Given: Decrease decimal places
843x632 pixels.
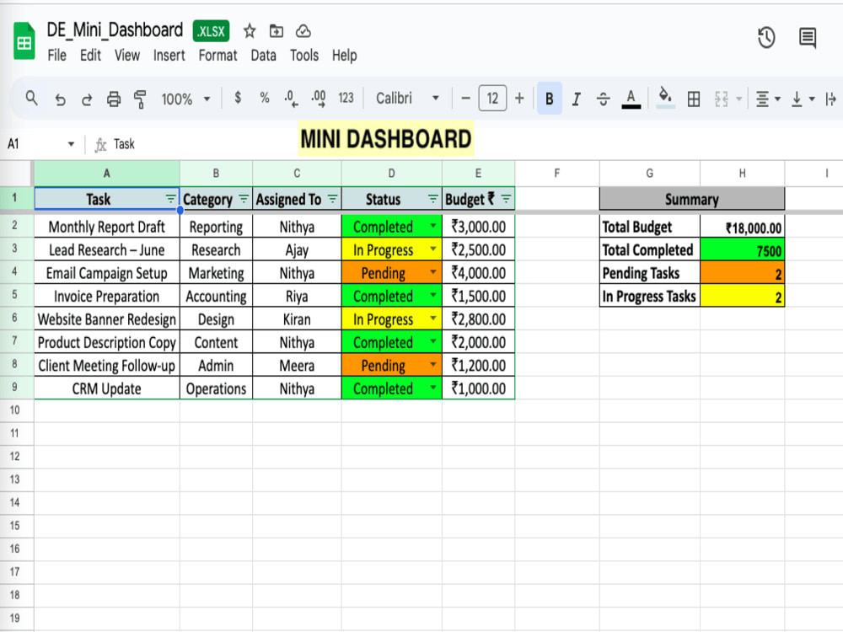Looking at the screenshot, I should pos(291,99).
